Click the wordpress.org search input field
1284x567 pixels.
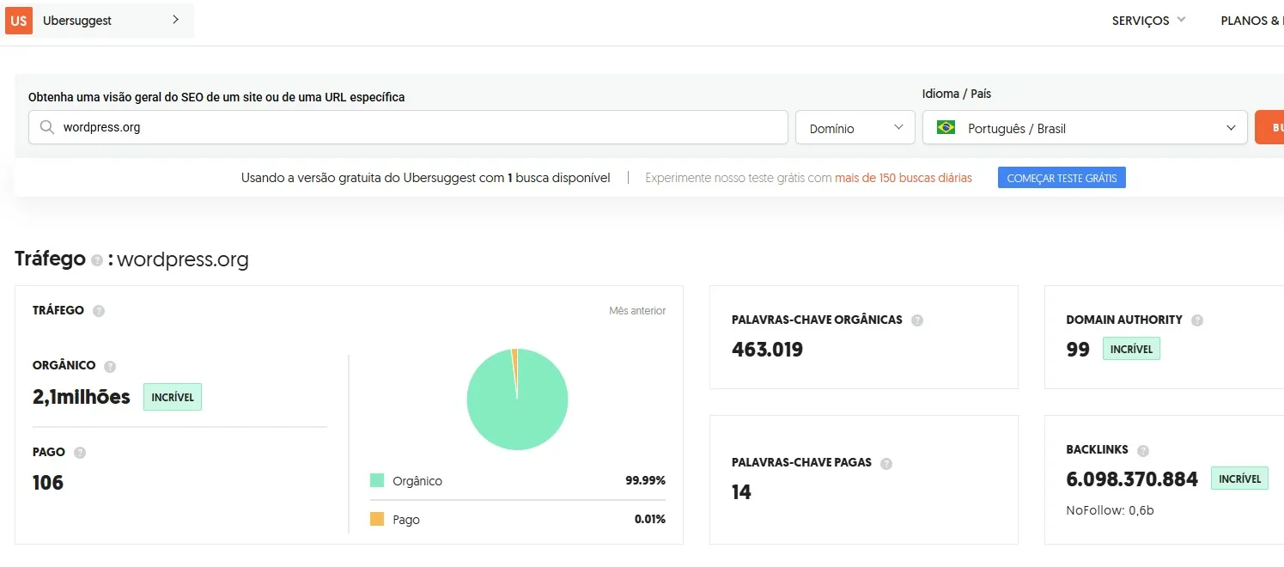pyautogui.click(x=344, y=126)
